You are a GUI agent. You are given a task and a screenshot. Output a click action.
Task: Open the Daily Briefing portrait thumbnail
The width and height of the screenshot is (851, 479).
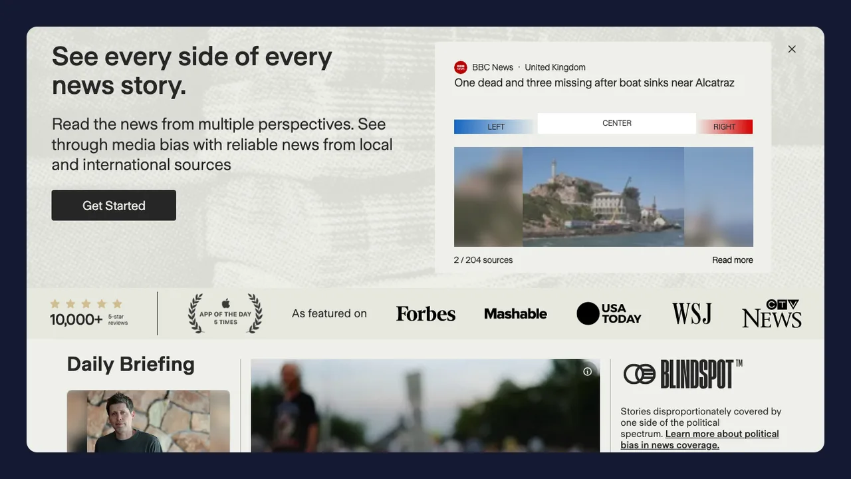tap(148, 421)
